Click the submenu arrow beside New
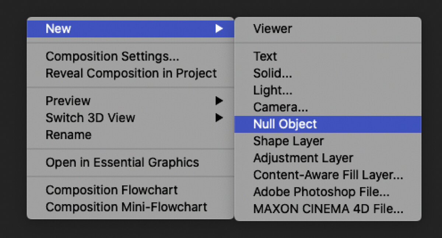The image size is (442, 238). [219, 29]
